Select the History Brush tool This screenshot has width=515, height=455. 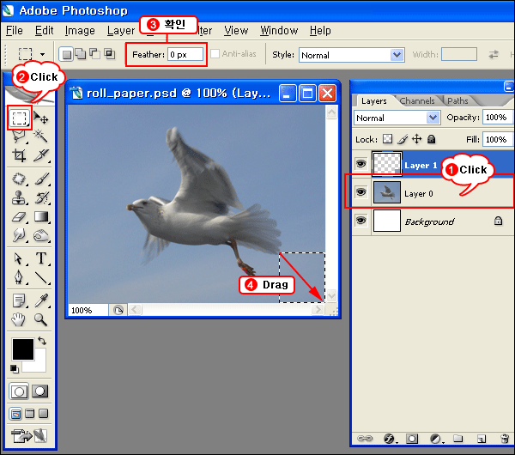click(40, 197)
